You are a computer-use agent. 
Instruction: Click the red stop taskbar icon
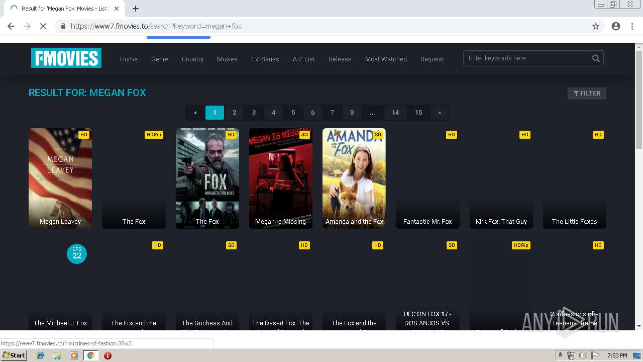[x=108, y=355]
